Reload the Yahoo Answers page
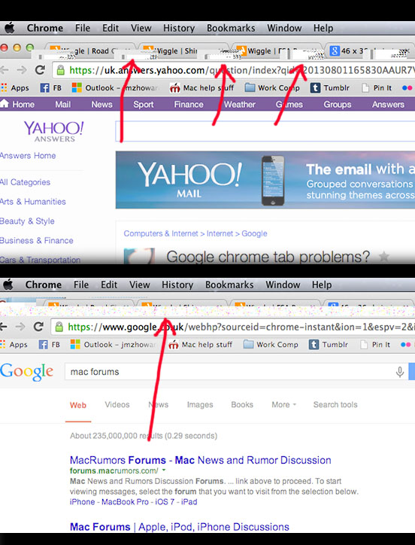The height and width of the screenshot is (545, 415). coord(40,70)
